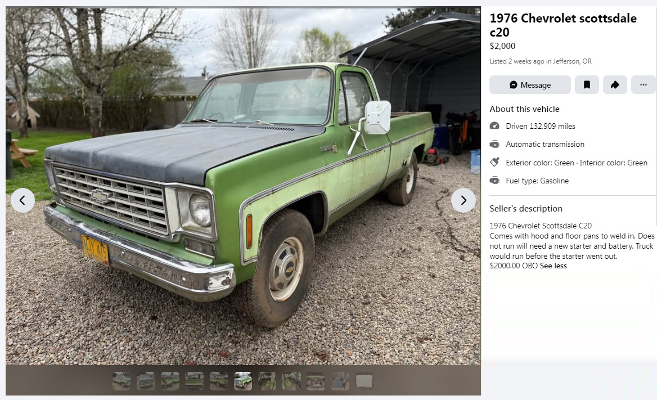Open the seventh thumbnail showing the interior

(x=267, y=381)
